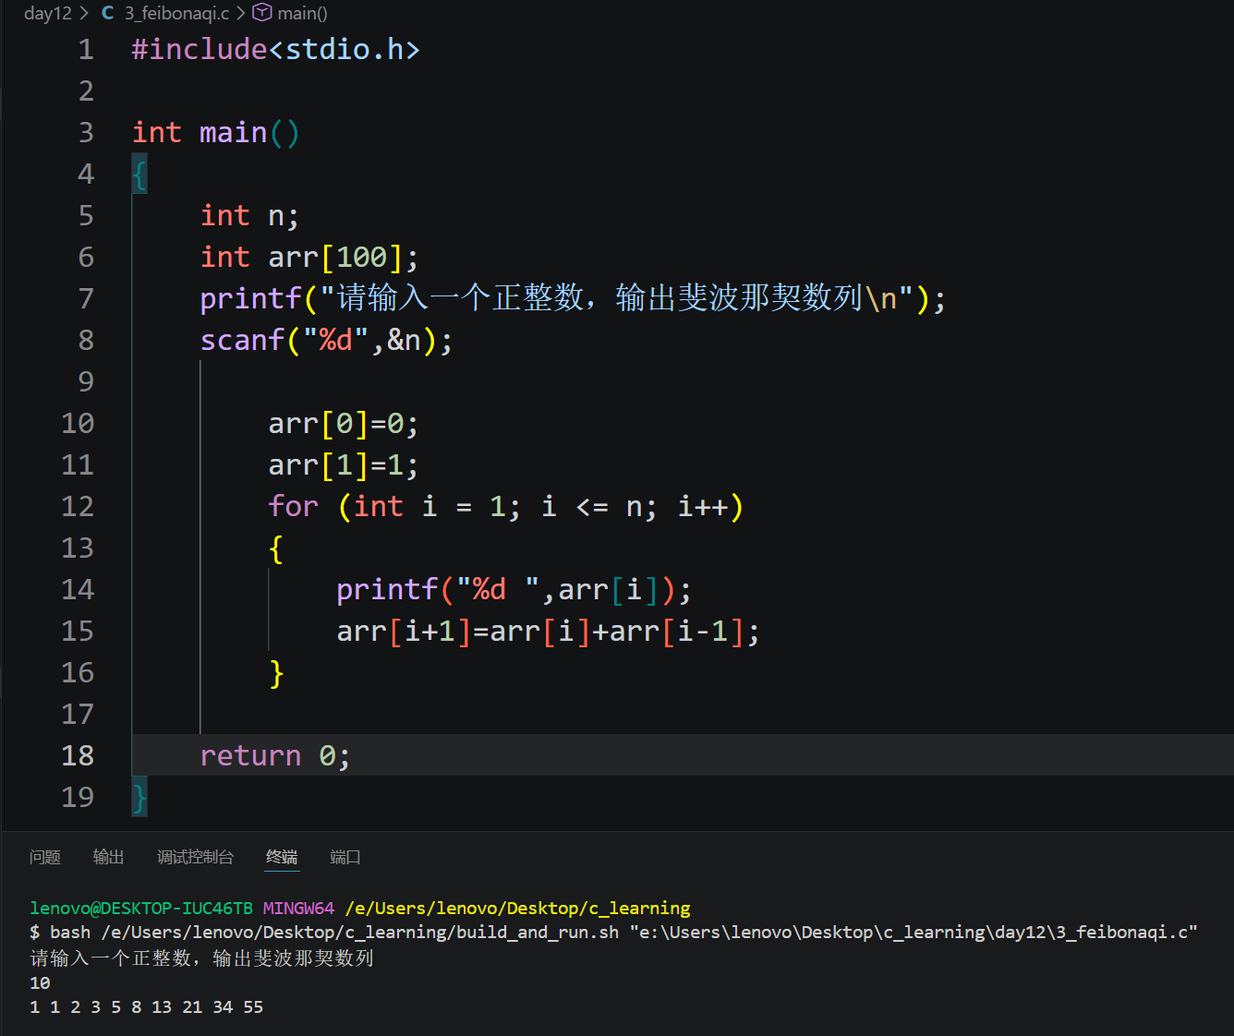Image resolution: width=1234 pixels, height=1036 pixels.
Task: Open the 3_feibonaqi.c breadcrumb item
Action: pos(176,13)
